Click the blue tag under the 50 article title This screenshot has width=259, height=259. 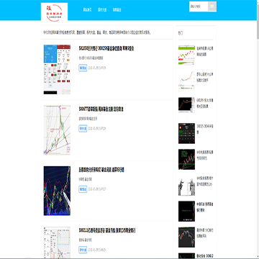click(x=83, y=68)
